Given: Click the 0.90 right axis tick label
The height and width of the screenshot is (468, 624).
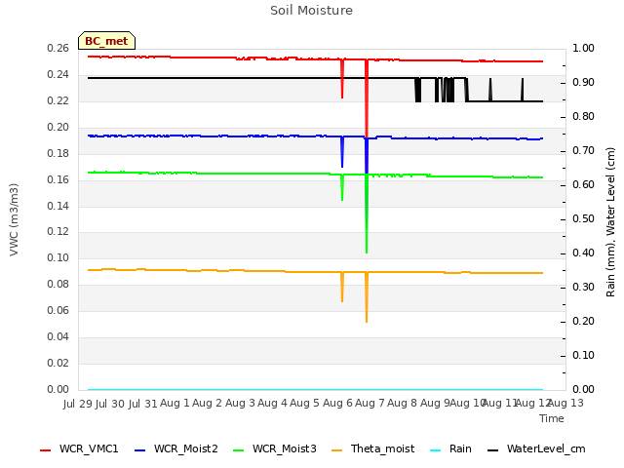Looking at the screenshot, I should pyautogui.click(x=583, y=82).
